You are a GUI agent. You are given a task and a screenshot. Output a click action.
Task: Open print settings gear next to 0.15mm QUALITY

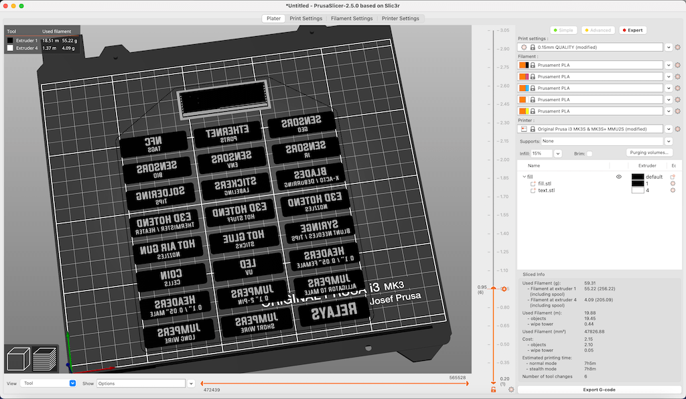tap(678, 48)
